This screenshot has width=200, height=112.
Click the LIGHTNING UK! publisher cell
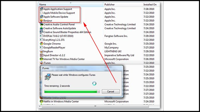(x=113, y=51)
